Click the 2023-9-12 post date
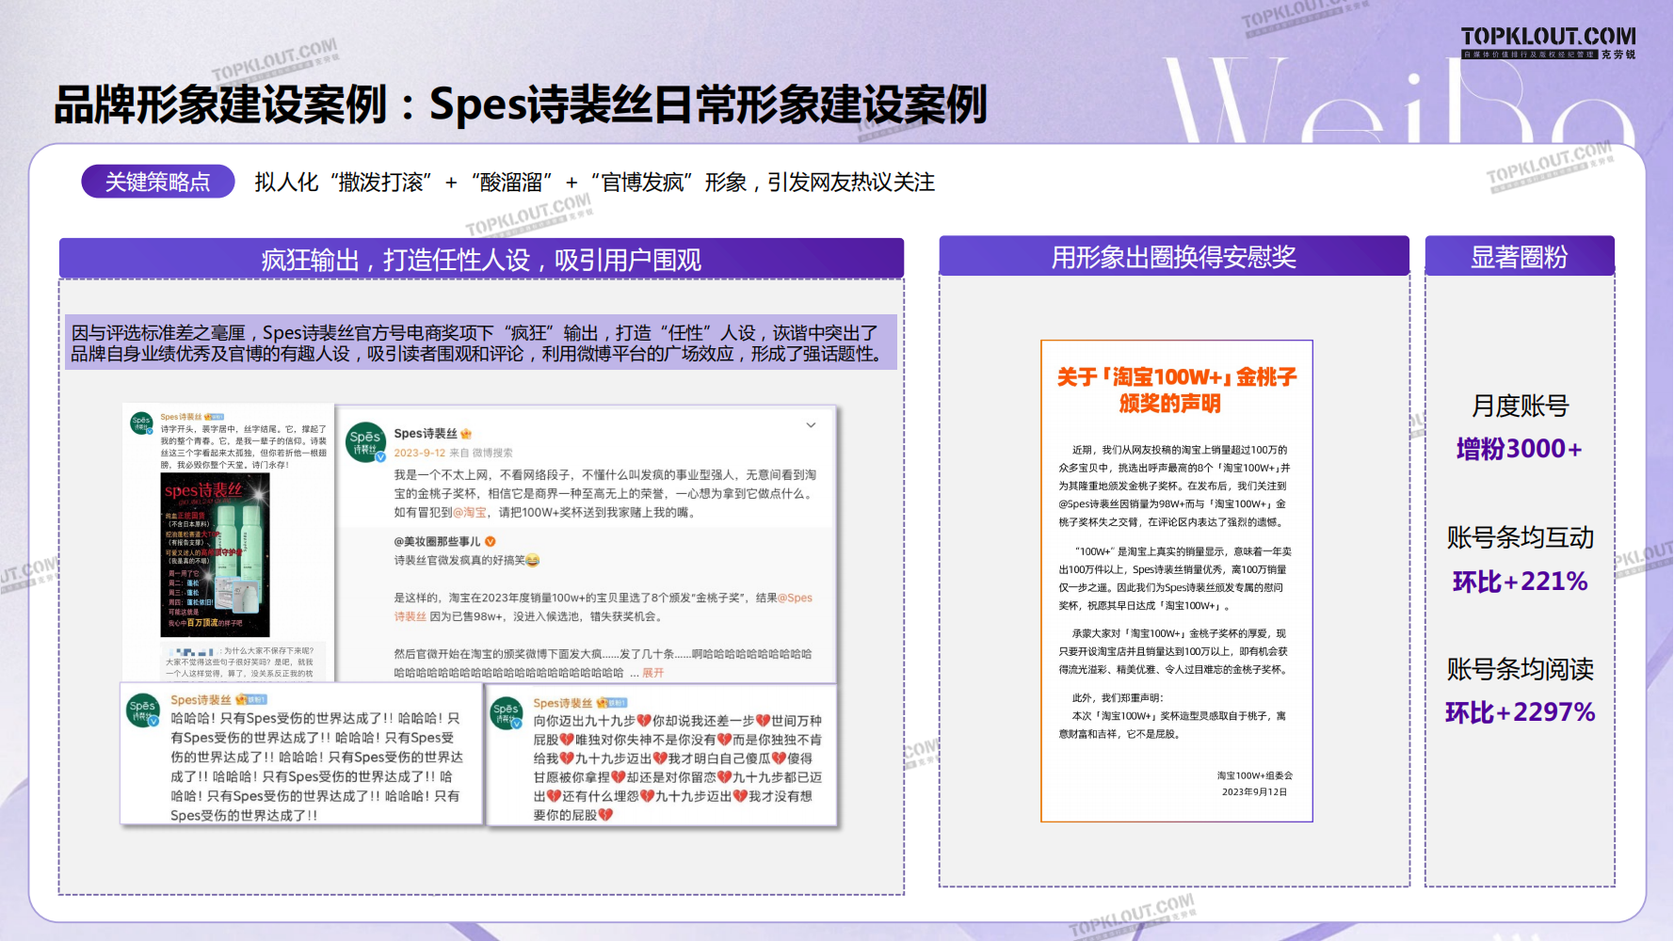Screen dimensions: 1674x941 coord(419,453)
